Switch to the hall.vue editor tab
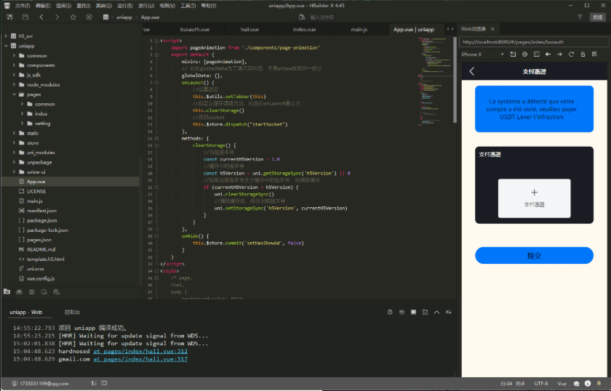The height and width of the screenshot is (391, 611). coord(249,29)
